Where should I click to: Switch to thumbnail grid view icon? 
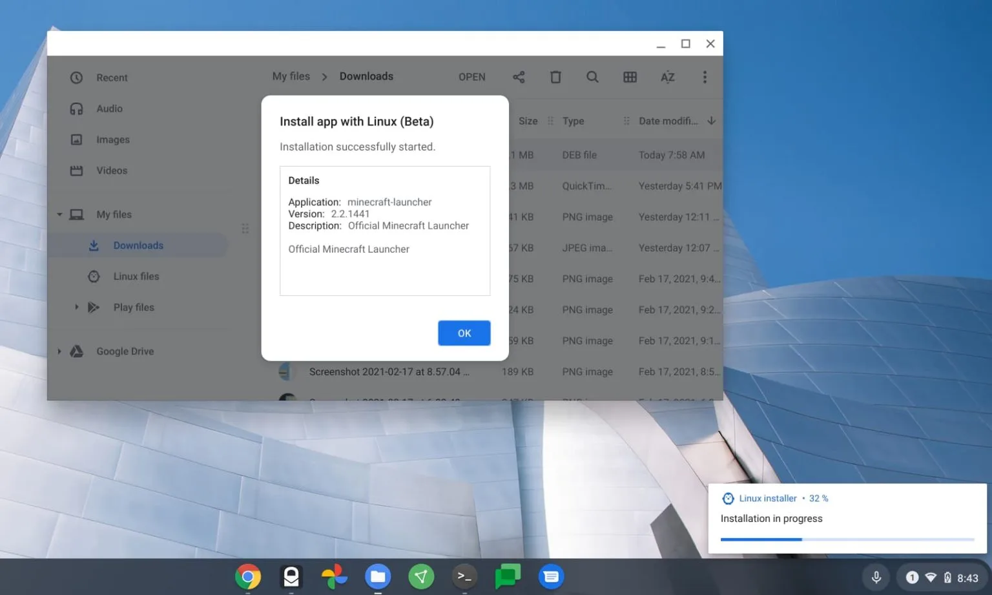[x=630, y=77]
